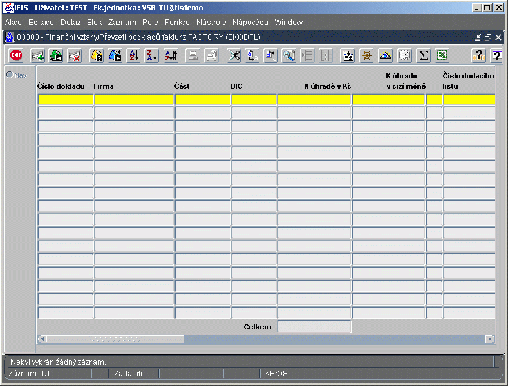The image size is (508, 386).
Task: Click the delete record icon with red X
Action: tap(75, 56)
